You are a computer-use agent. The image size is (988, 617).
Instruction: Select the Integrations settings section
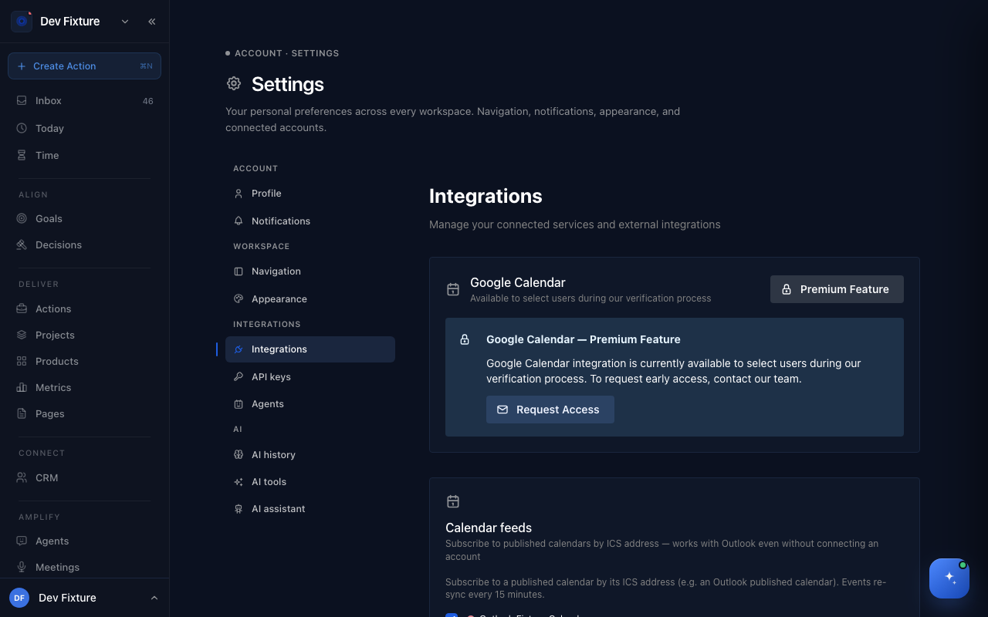(x=310, y=349)
